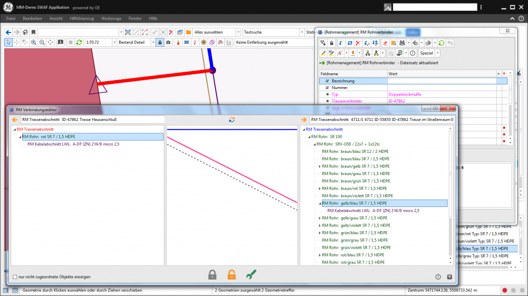Toggle the lock button beside Bestand Detail
Image resolution: width=528 pixels, height=296 pixels.
point(160,42)
